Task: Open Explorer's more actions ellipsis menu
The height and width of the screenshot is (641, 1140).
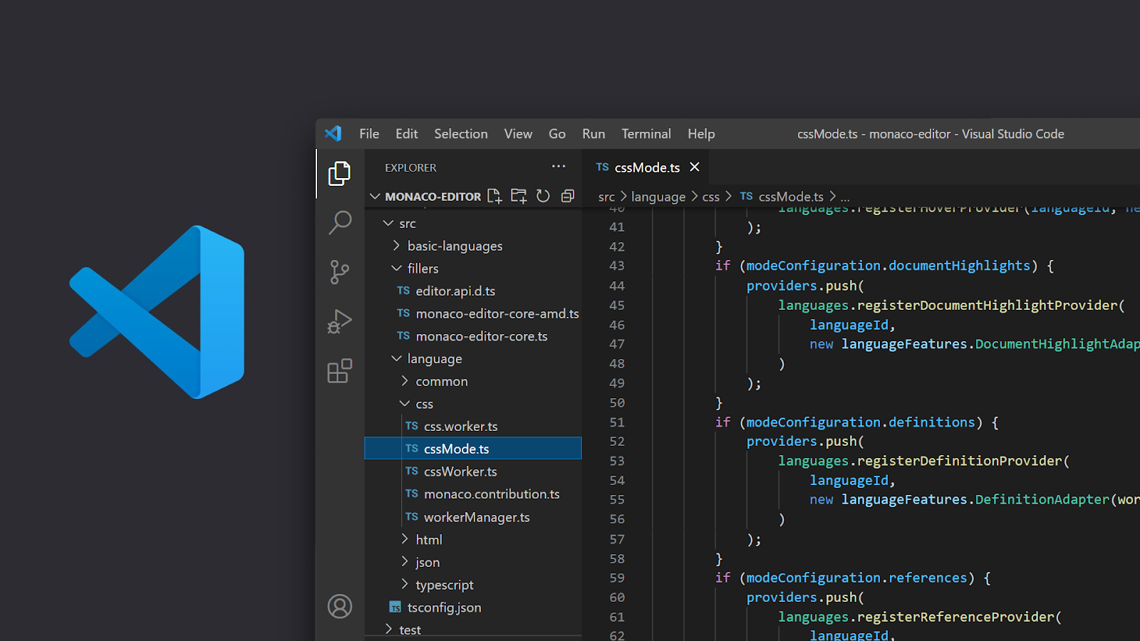Action: 559,167
